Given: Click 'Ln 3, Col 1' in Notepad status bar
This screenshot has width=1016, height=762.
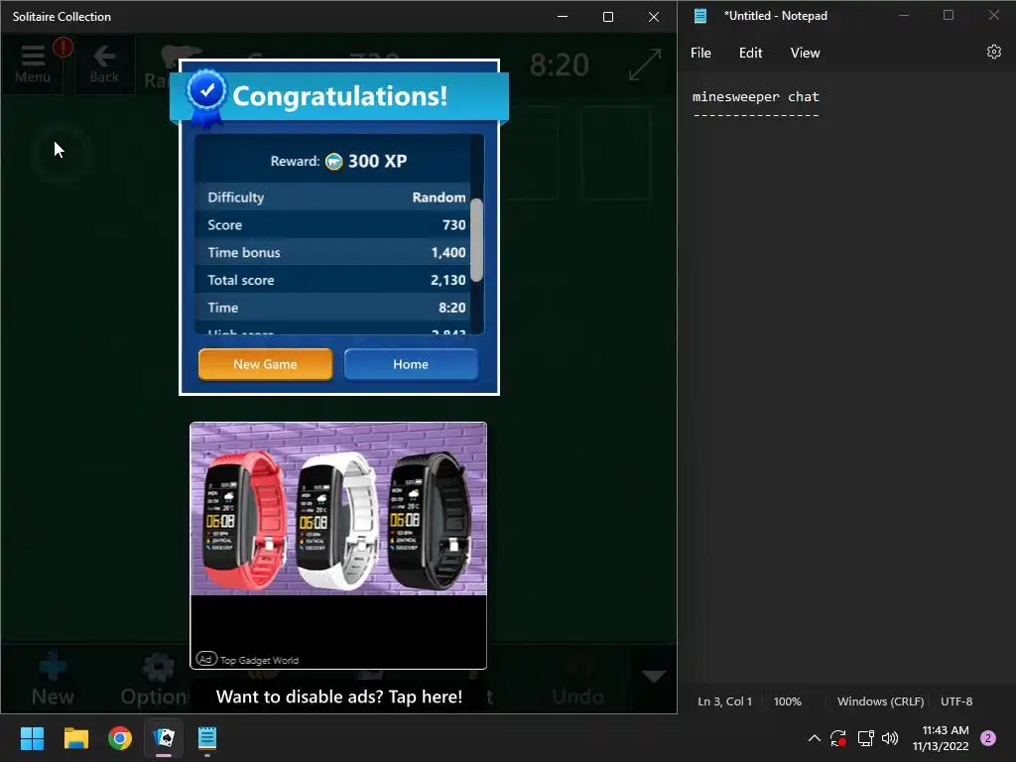Looking at the screenshot, I should coord(724,701).
